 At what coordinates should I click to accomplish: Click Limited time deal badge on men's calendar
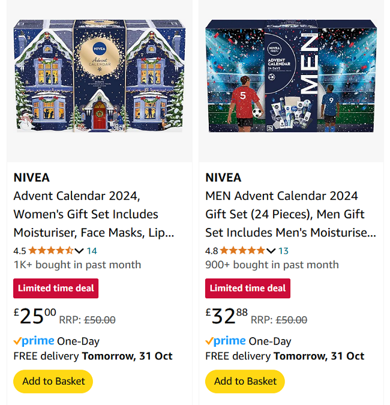(248, 288)
